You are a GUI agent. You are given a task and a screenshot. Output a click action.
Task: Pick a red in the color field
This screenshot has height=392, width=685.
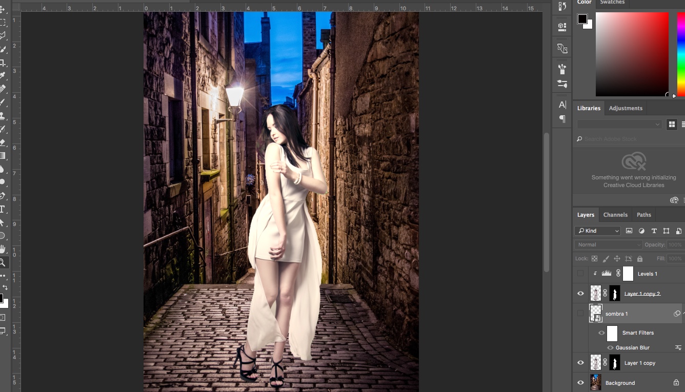point(632,54)
